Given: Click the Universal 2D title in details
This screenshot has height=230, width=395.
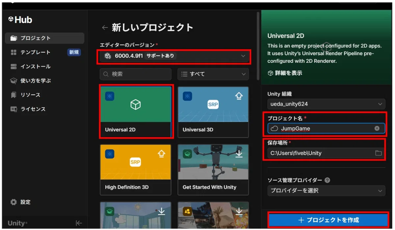Looking at the screenshot, I should pyautogui.click(x=286, y=36).
